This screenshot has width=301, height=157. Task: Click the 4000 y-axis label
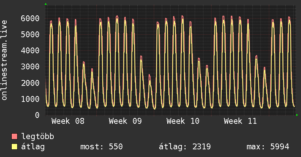30,51
